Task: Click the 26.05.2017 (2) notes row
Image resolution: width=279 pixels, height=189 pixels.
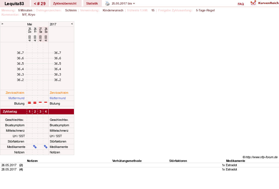Action: coord(139,165)
